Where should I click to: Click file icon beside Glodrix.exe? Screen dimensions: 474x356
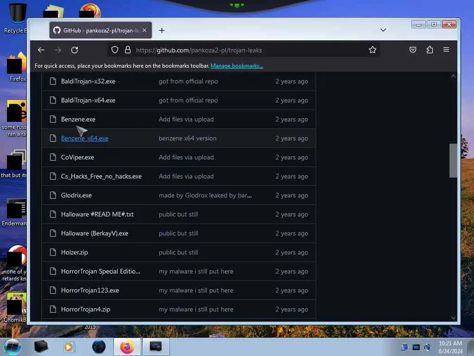(x=53, y=195)
